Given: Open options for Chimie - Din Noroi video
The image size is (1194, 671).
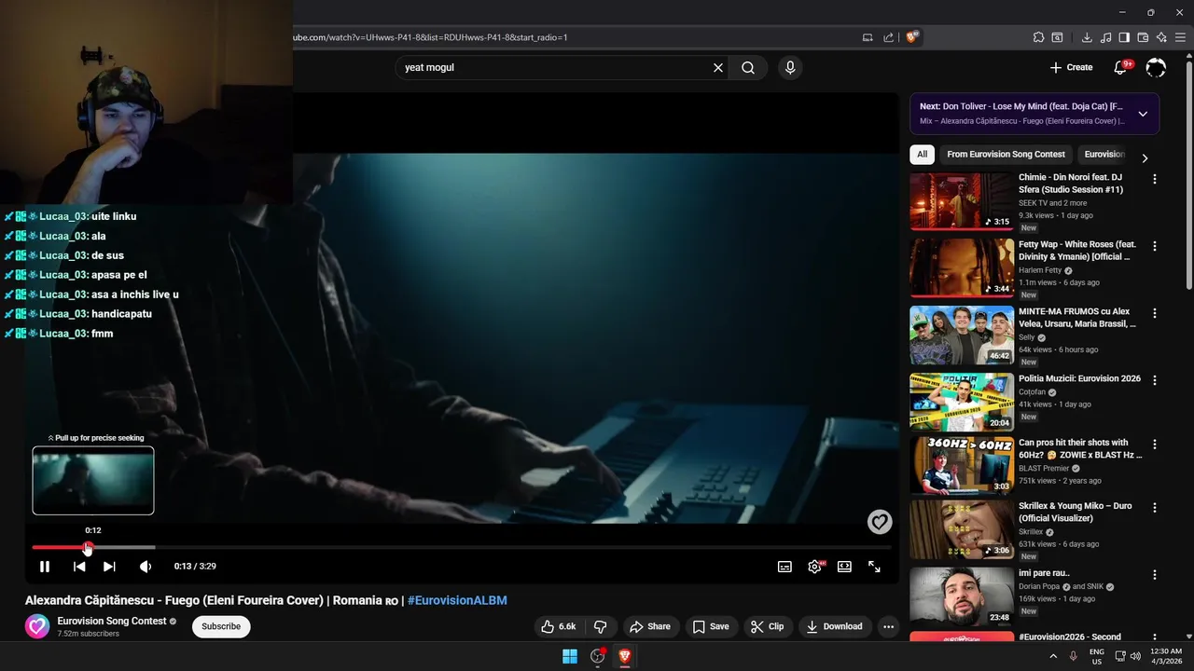Looking at the screenshot, I should point(1155,179).
